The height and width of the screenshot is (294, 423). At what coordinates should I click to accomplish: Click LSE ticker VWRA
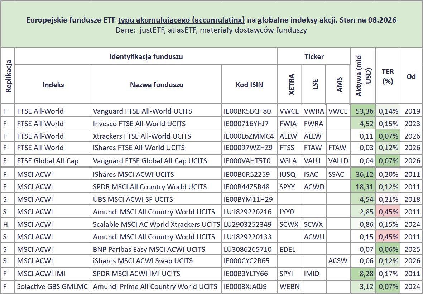(314, 111)
